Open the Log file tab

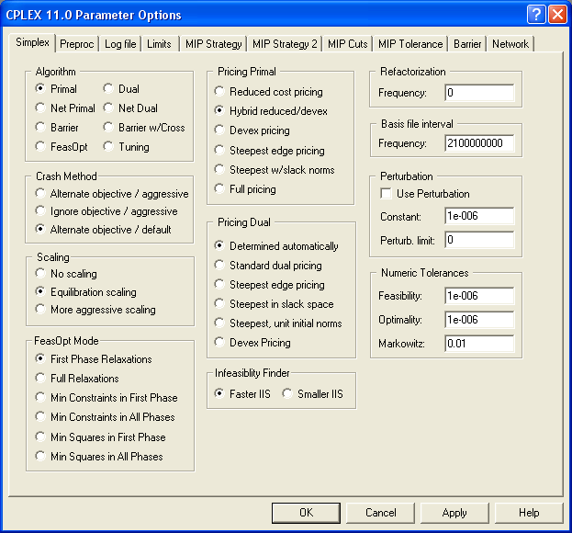(120, 44)
